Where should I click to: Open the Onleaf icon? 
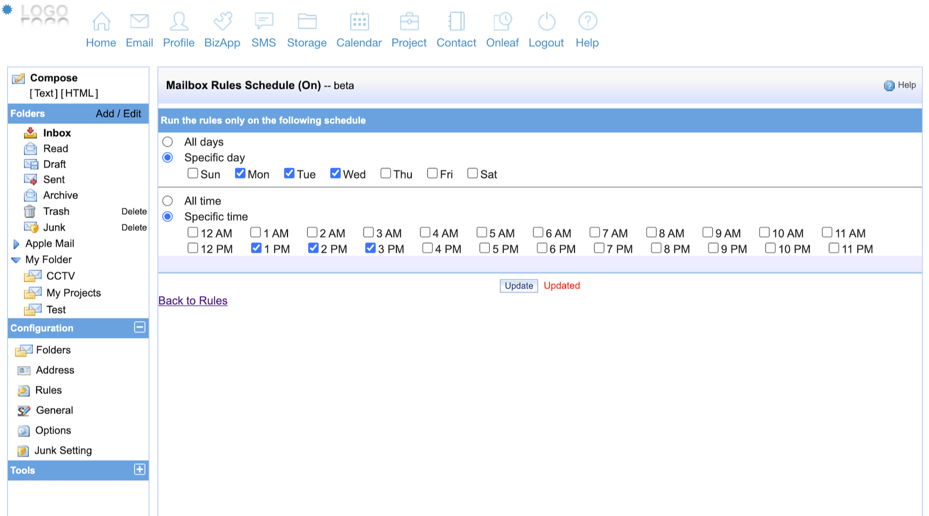tap(502, 22)
